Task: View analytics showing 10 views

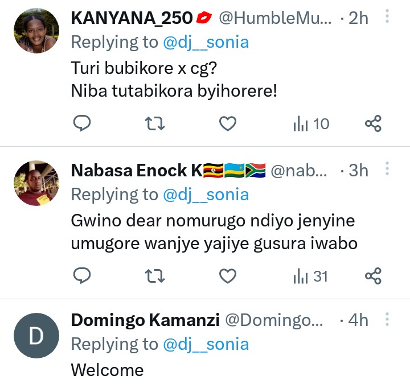Action: pos(311,123)
